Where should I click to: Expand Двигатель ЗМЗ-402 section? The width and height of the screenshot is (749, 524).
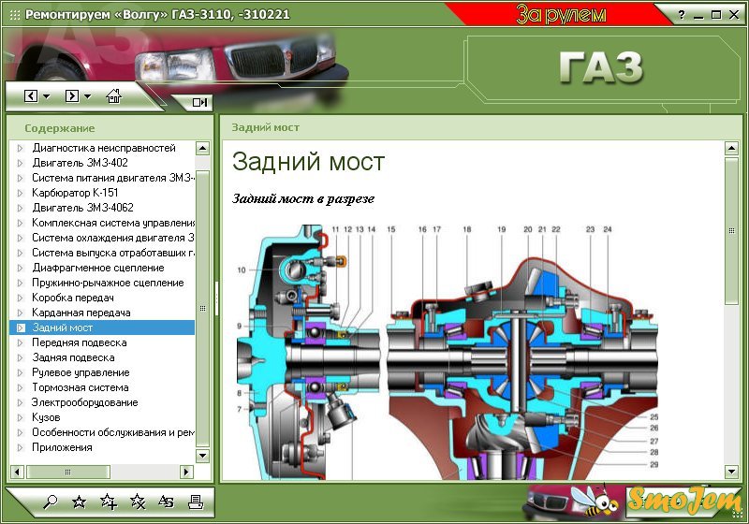20,163
